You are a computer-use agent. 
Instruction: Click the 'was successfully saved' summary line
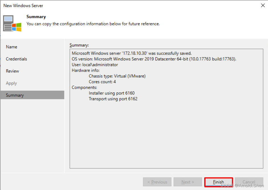click(132, 53)
